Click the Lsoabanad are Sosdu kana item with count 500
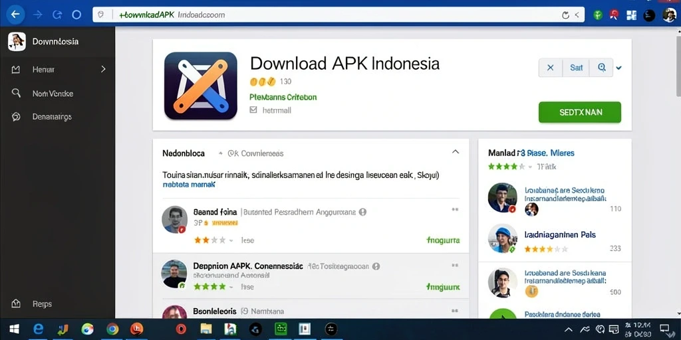Image resolution: width=681 pixels, height=340 pixels. [x=555, y=282]
